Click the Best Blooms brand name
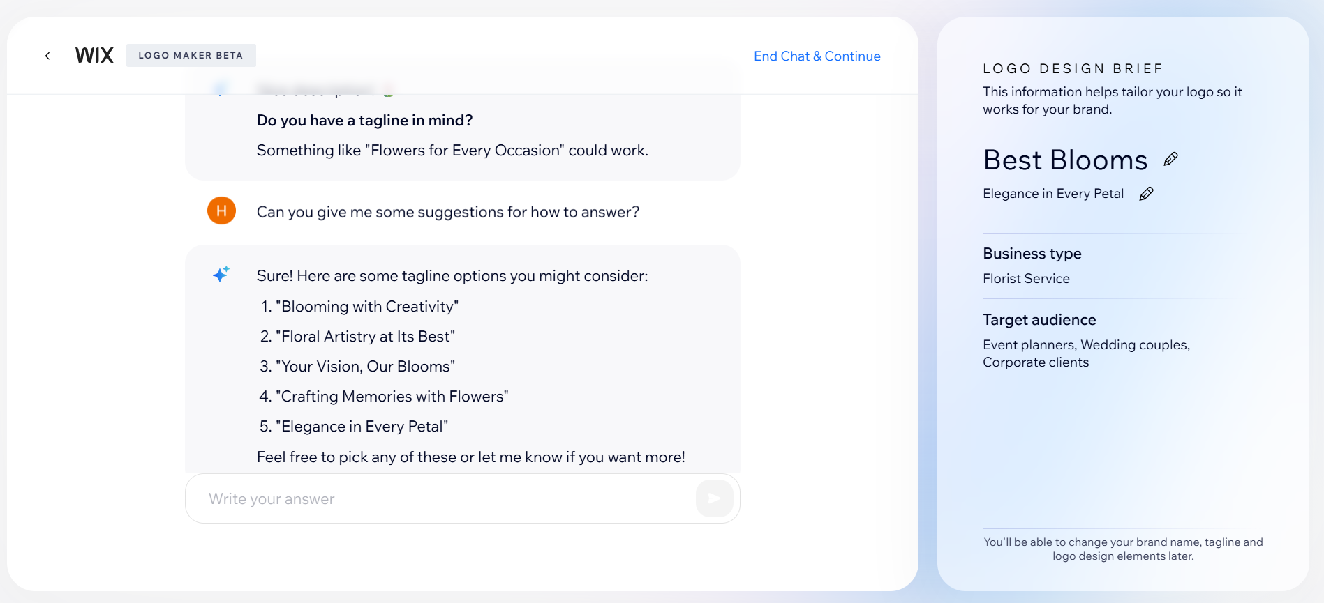Image resolution: width=1324 pixels, height=603 pixels. click(1064, 160)
